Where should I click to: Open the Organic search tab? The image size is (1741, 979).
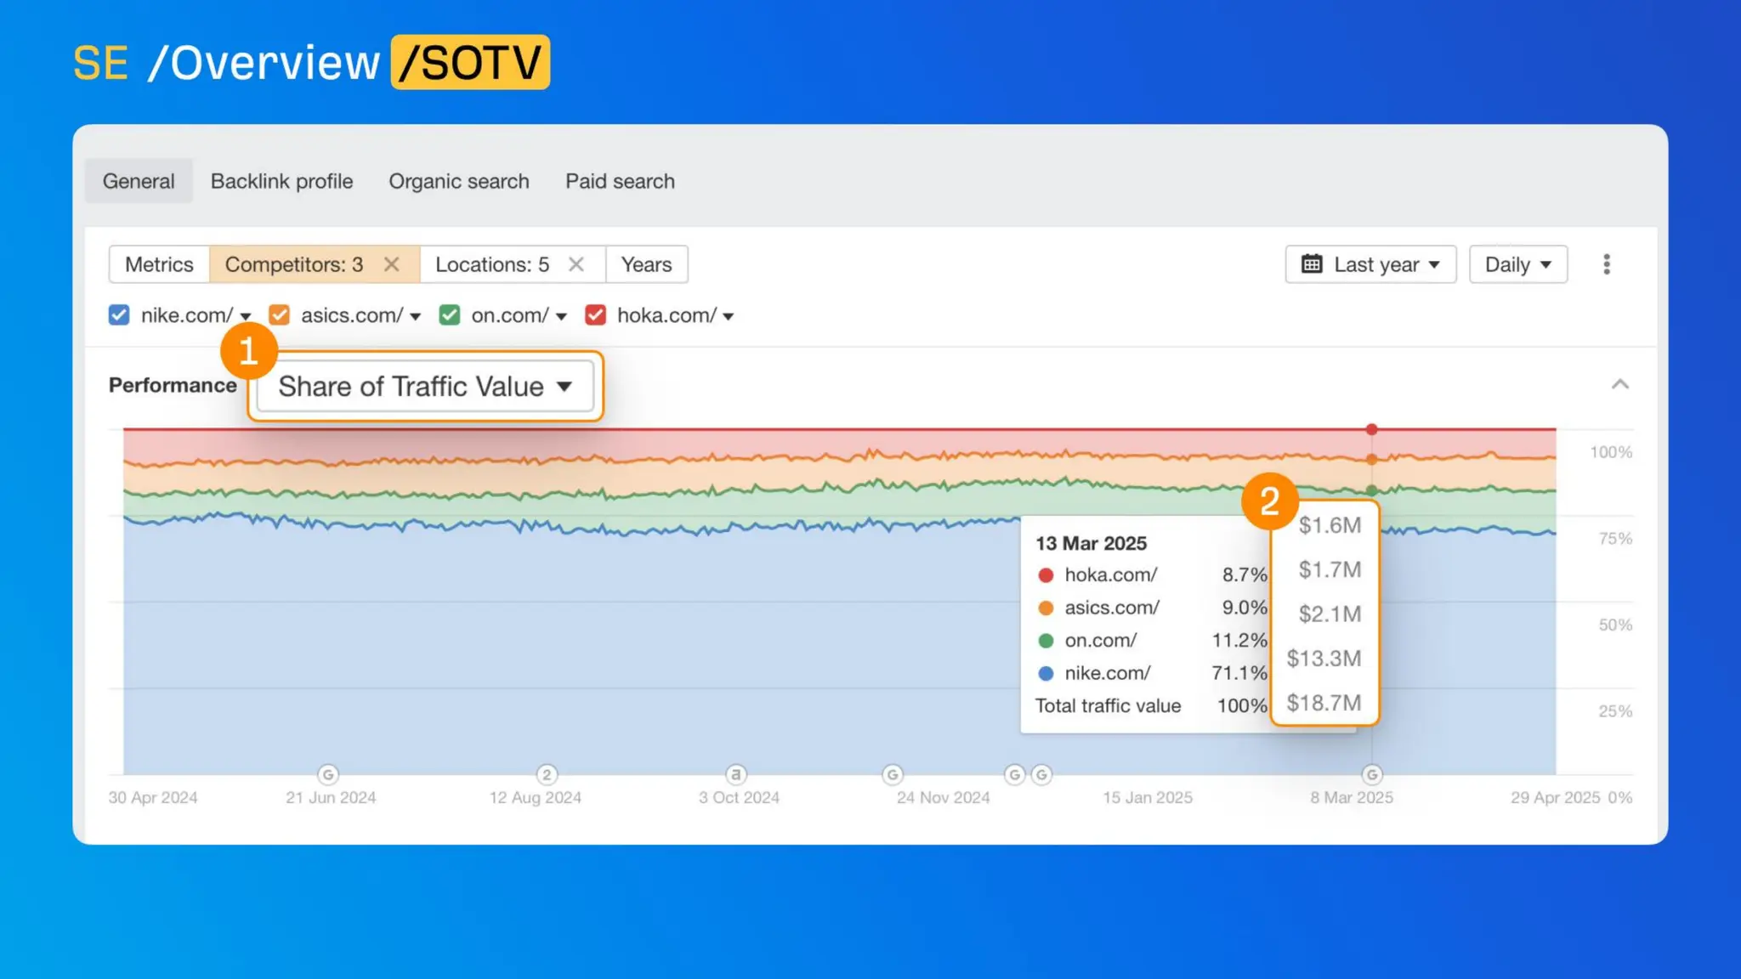pos(458,181)
